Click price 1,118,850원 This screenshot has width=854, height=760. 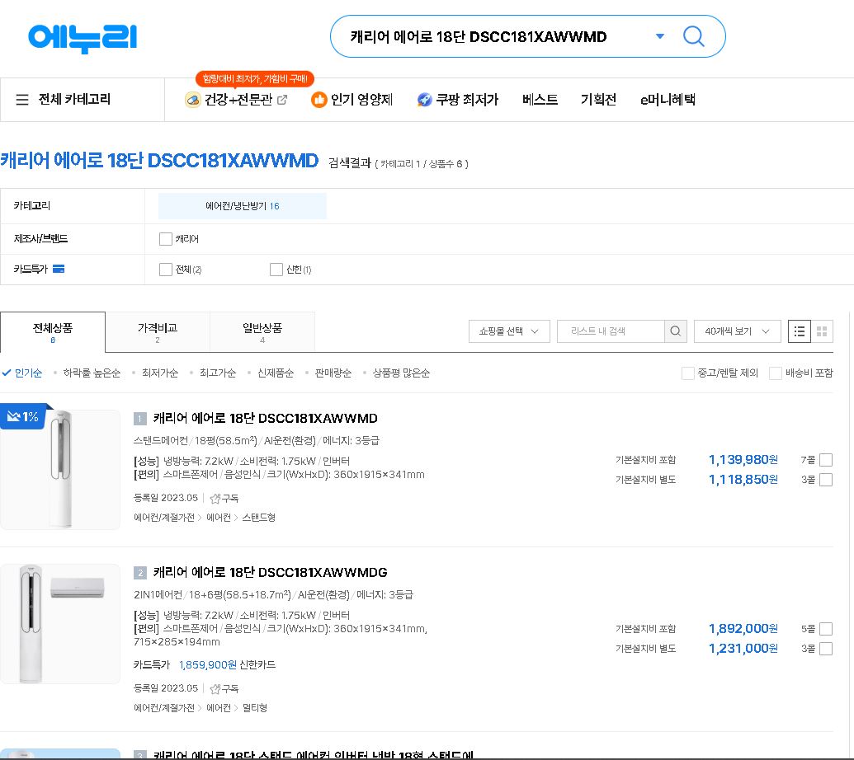[x=743, y=479]
